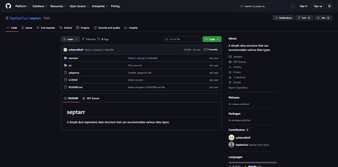
Task: Open the Pull requests tab
Action: point(46,28)
